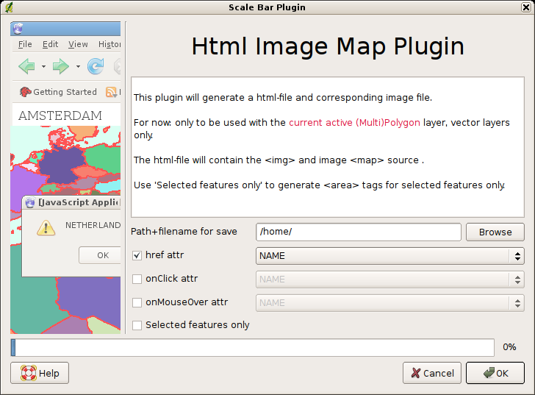This screenshot has width=535, height=395.
Task: Tick Selected features only checkbox
Action: point(137,325)
